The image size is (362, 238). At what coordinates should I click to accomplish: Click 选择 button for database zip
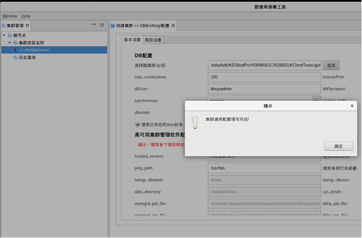[331, 66]
